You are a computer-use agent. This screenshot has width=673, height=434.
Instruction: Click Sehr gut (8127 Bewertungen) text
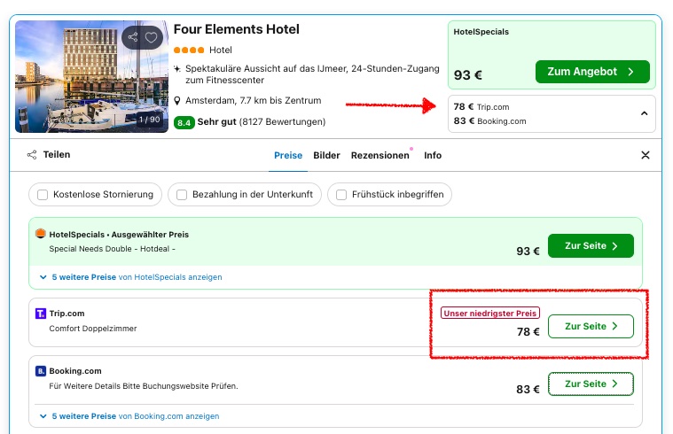(262, 122)
